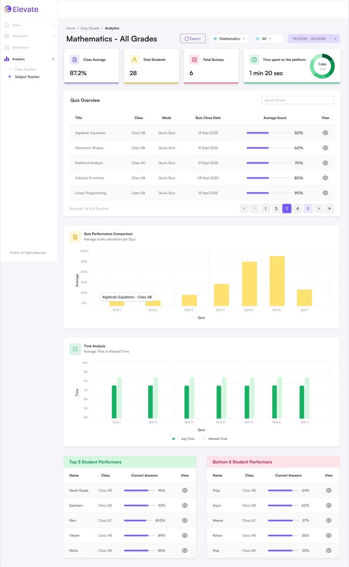The height and width of the screenshot is (567, 349).
Task: Go to Home breadcrumb link
Action: pyautogui.click(x=71, y=28)
